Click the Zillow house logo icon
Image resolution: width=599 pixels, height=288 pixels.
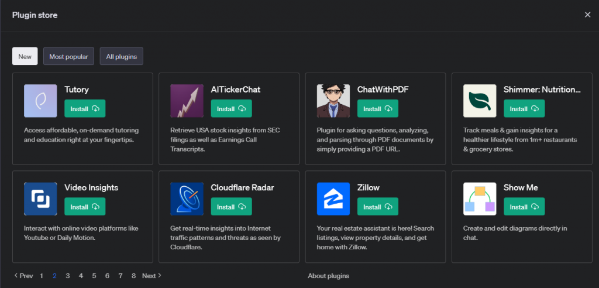333,198
